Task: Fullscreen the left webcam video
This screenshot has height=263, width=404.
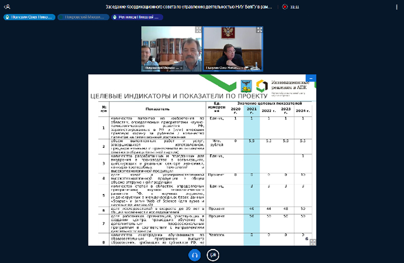Action: tap(198, 30)
